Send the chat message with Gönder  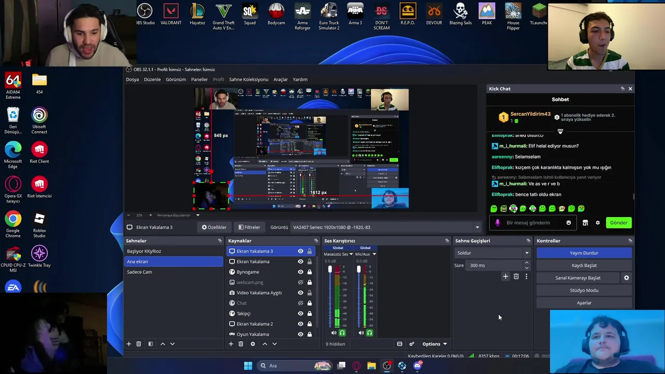[x=618, y=223]
